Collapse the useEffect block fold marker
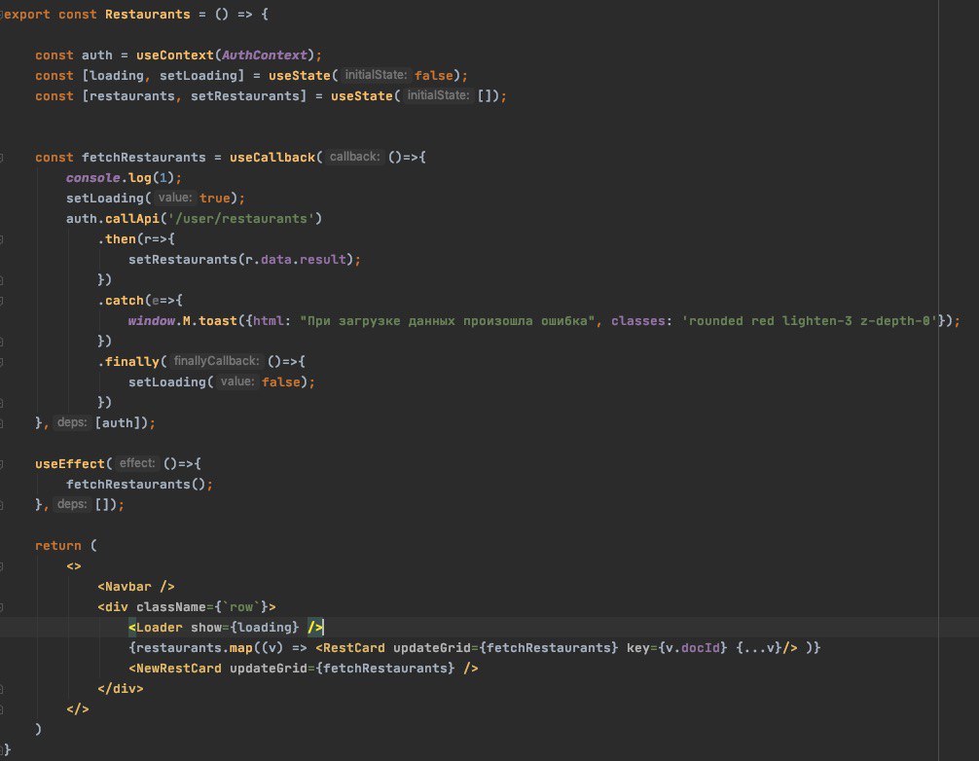The height and width of the screenshot is (761, 979). (1, 464)
